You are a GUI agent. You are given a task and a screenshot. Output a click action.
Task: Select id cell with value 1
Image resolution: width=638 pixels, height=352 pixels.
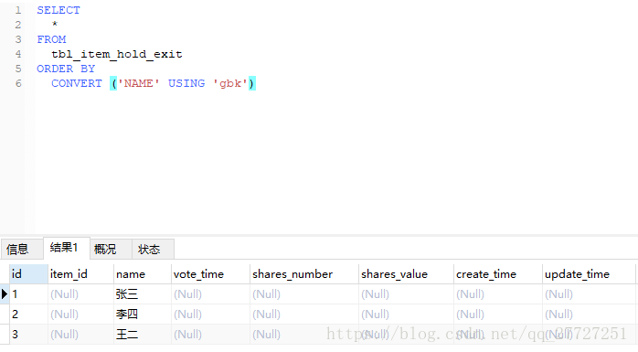click(x=28, y=293)
